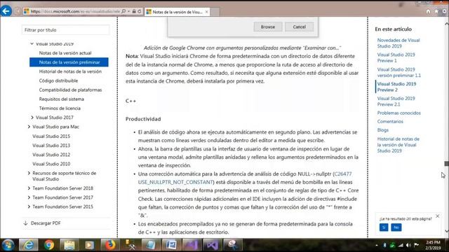Click the Cancel button in the dialog image

[300, 27]
